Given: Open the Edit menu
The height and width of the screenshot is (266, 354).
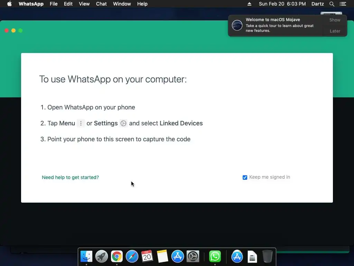Looking at the screenshot, I should coord(68,4).
